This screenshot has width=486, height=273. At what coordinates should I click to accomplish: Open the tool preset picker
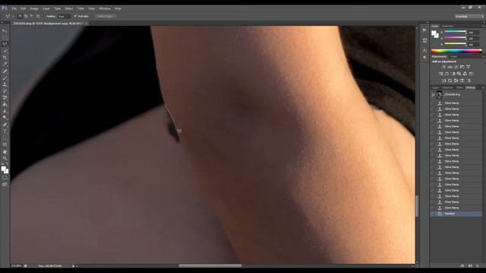(x=9, y=16)
